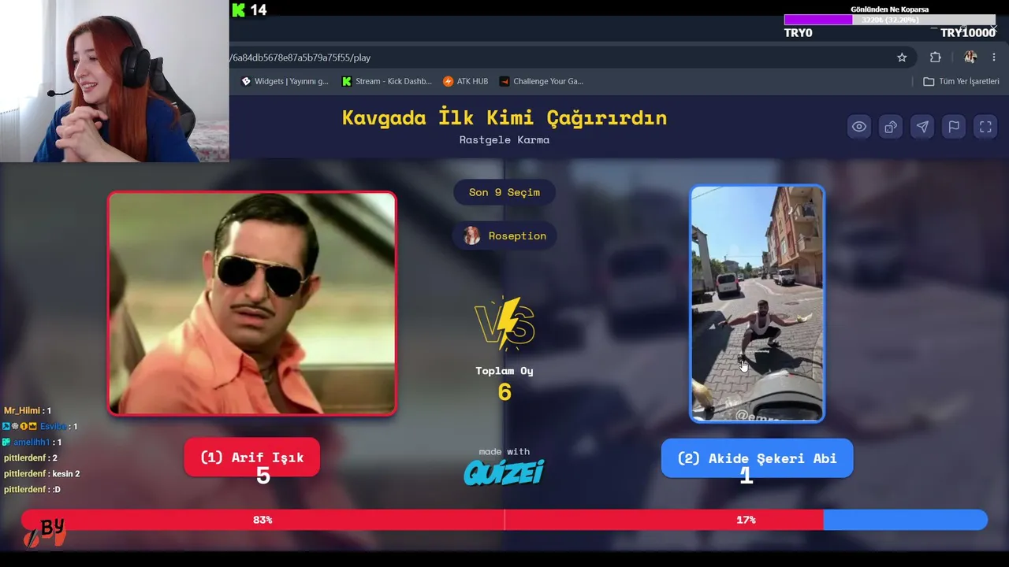Click the Rastgele Karma subtitle

click(504, 140)
